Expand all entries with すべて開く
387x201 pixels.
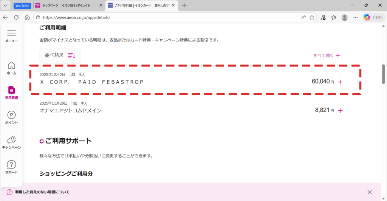[x=327, y=56]
